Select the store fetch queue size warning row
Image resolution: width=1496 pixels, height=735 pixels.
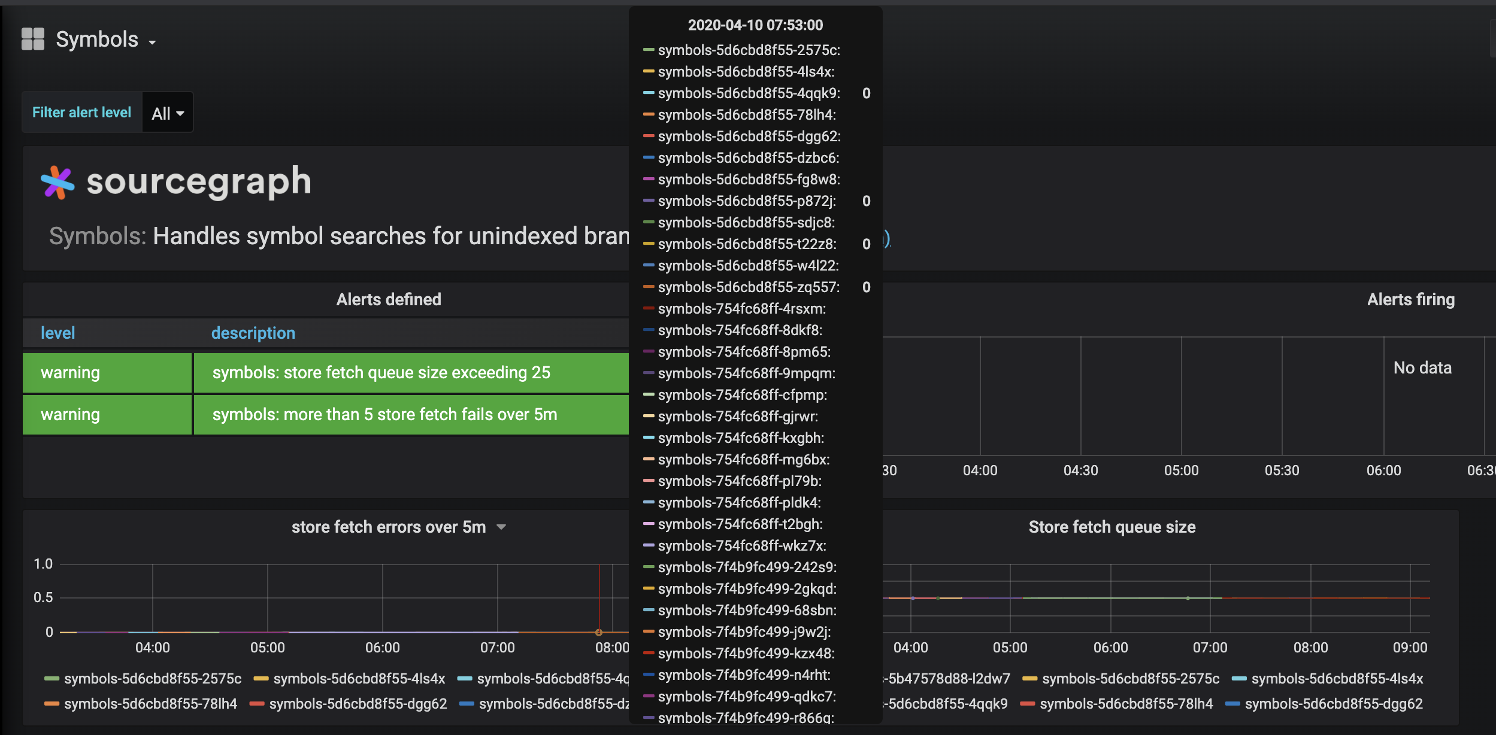pos(381,372)
